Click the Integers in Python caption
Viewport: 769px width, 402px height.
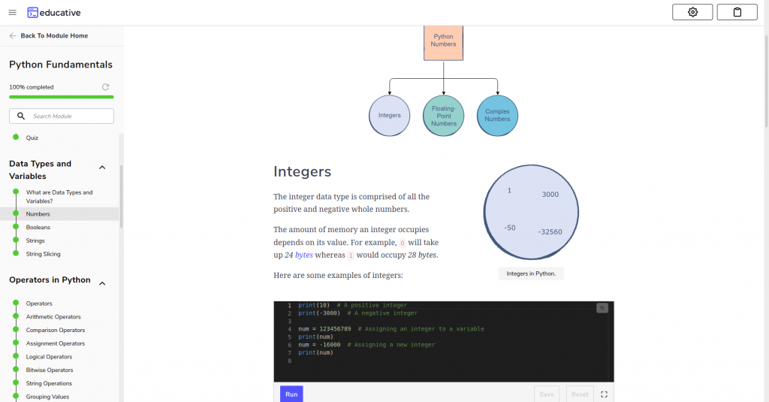[531, 274]
